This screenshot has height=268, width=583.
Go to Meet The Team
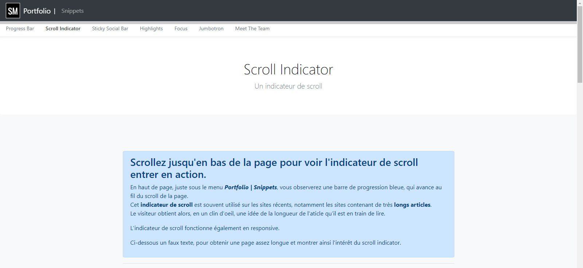(x=253, y=28)
